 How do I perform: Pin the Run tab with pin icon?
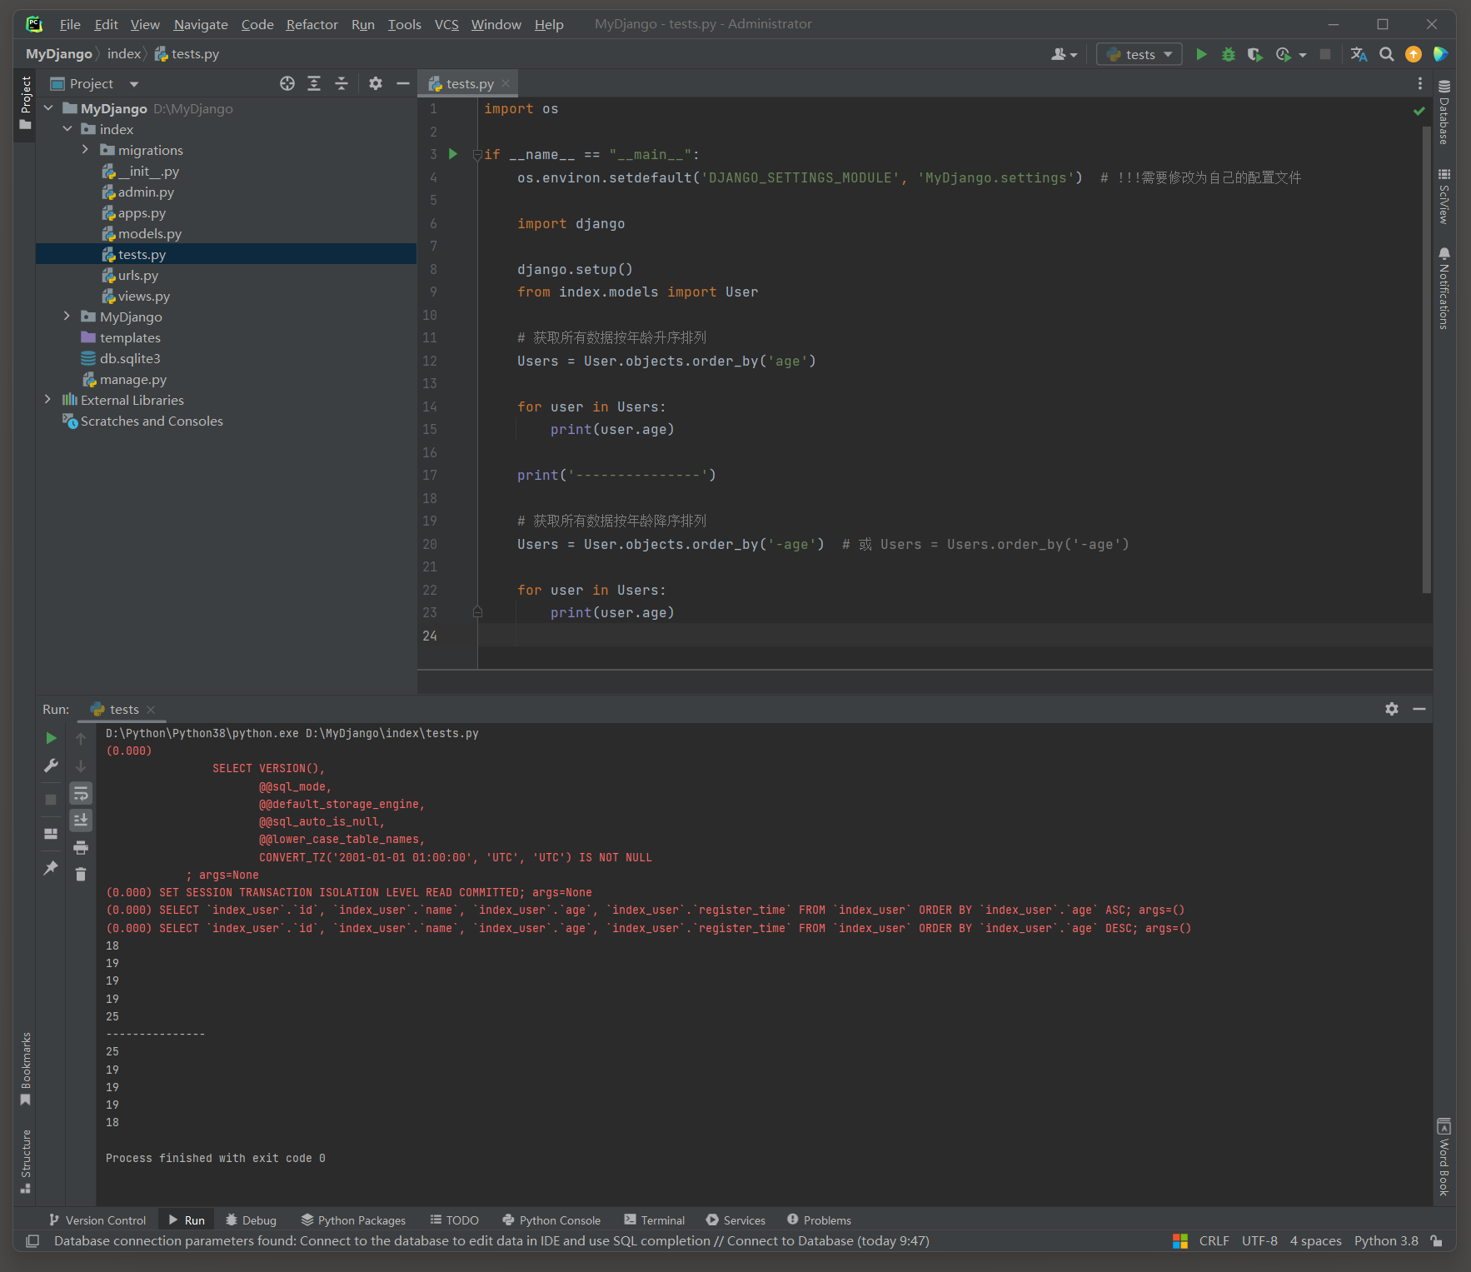point(51,868)
